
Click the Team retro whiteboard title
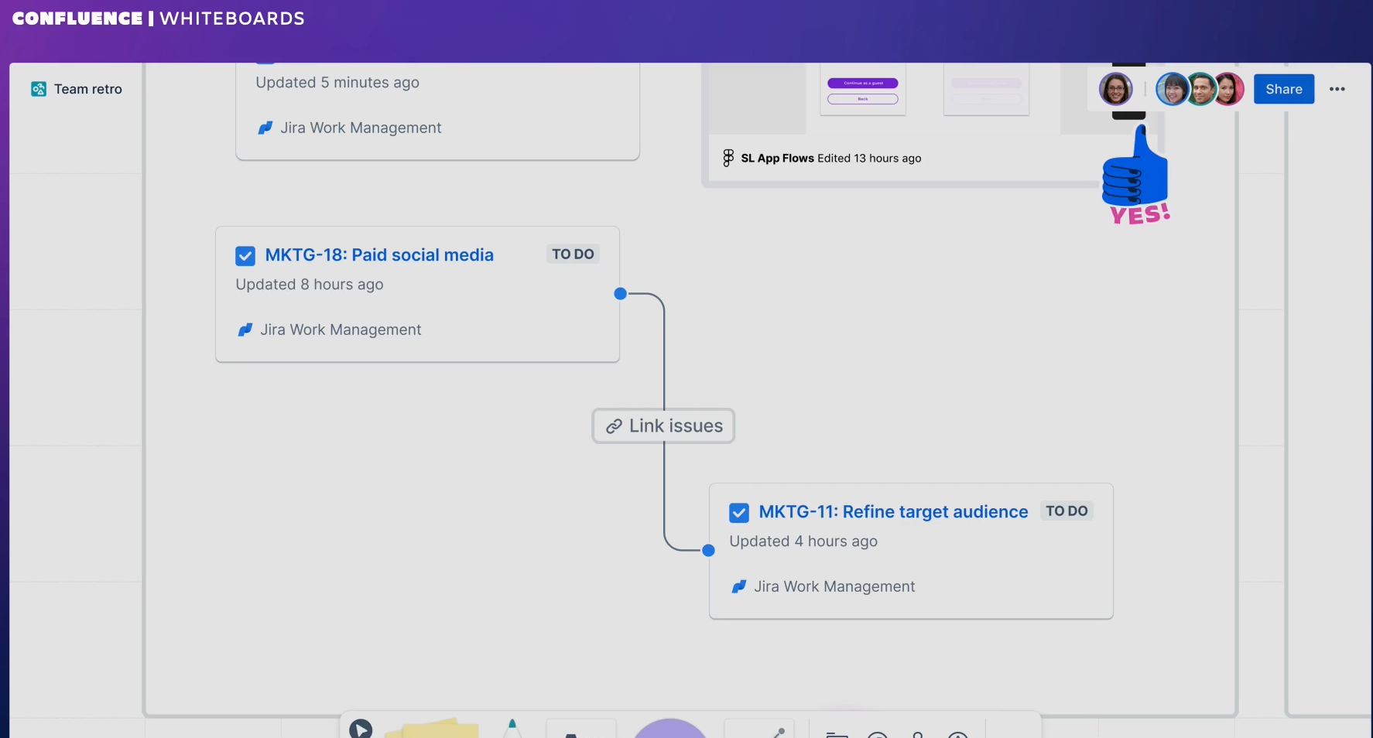pos(88,89)
